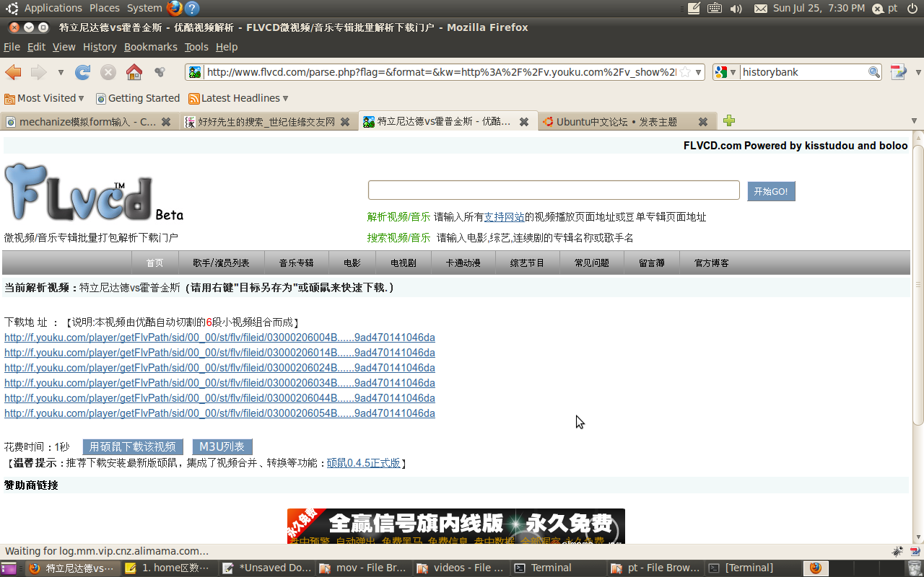Expand the Latest Headlines feed
This screenshot has height=577, width=924.
(x=238, y=98)
